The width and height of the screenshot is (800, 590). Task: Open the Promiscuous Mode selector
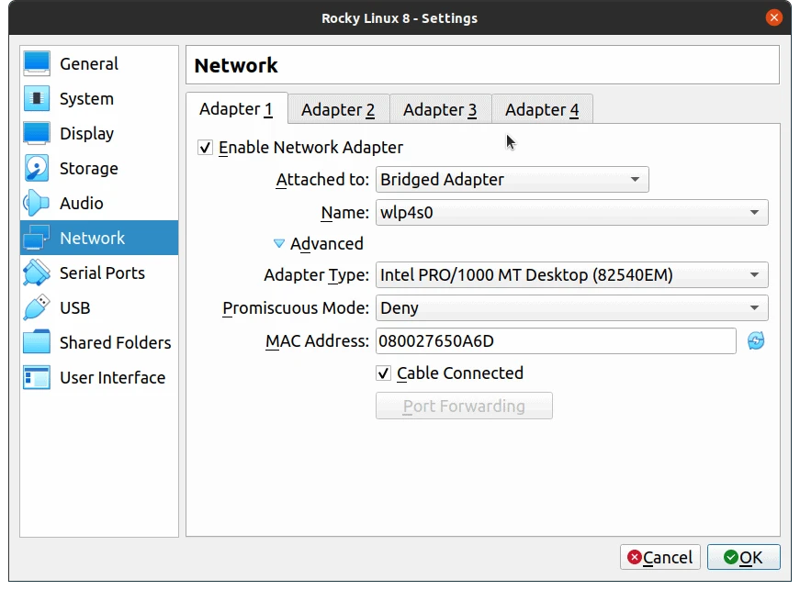571,307
